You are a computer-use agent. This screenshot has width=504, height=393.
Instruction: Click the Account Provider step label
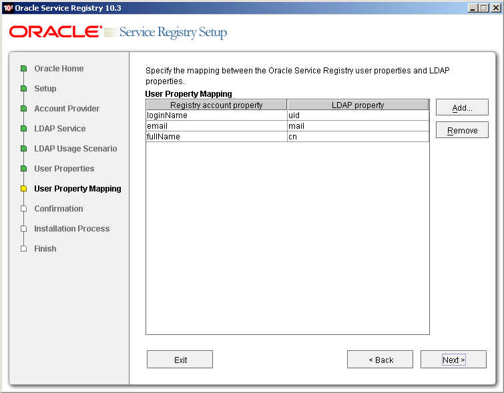pyautogui.click(x=67, y=109)
